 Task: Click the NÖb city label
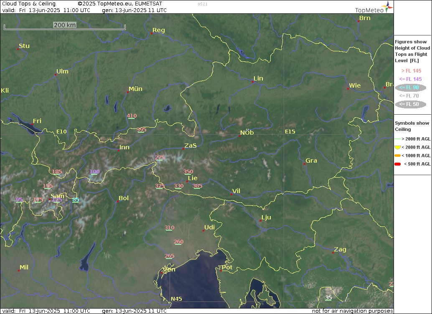click(x=247, y=133)
